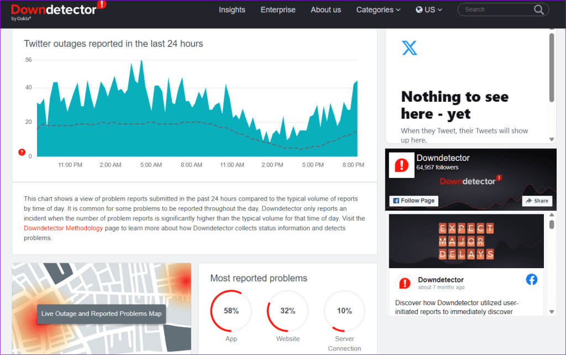
Task: Click the Facebook Share button
Action: click(537, 201)
